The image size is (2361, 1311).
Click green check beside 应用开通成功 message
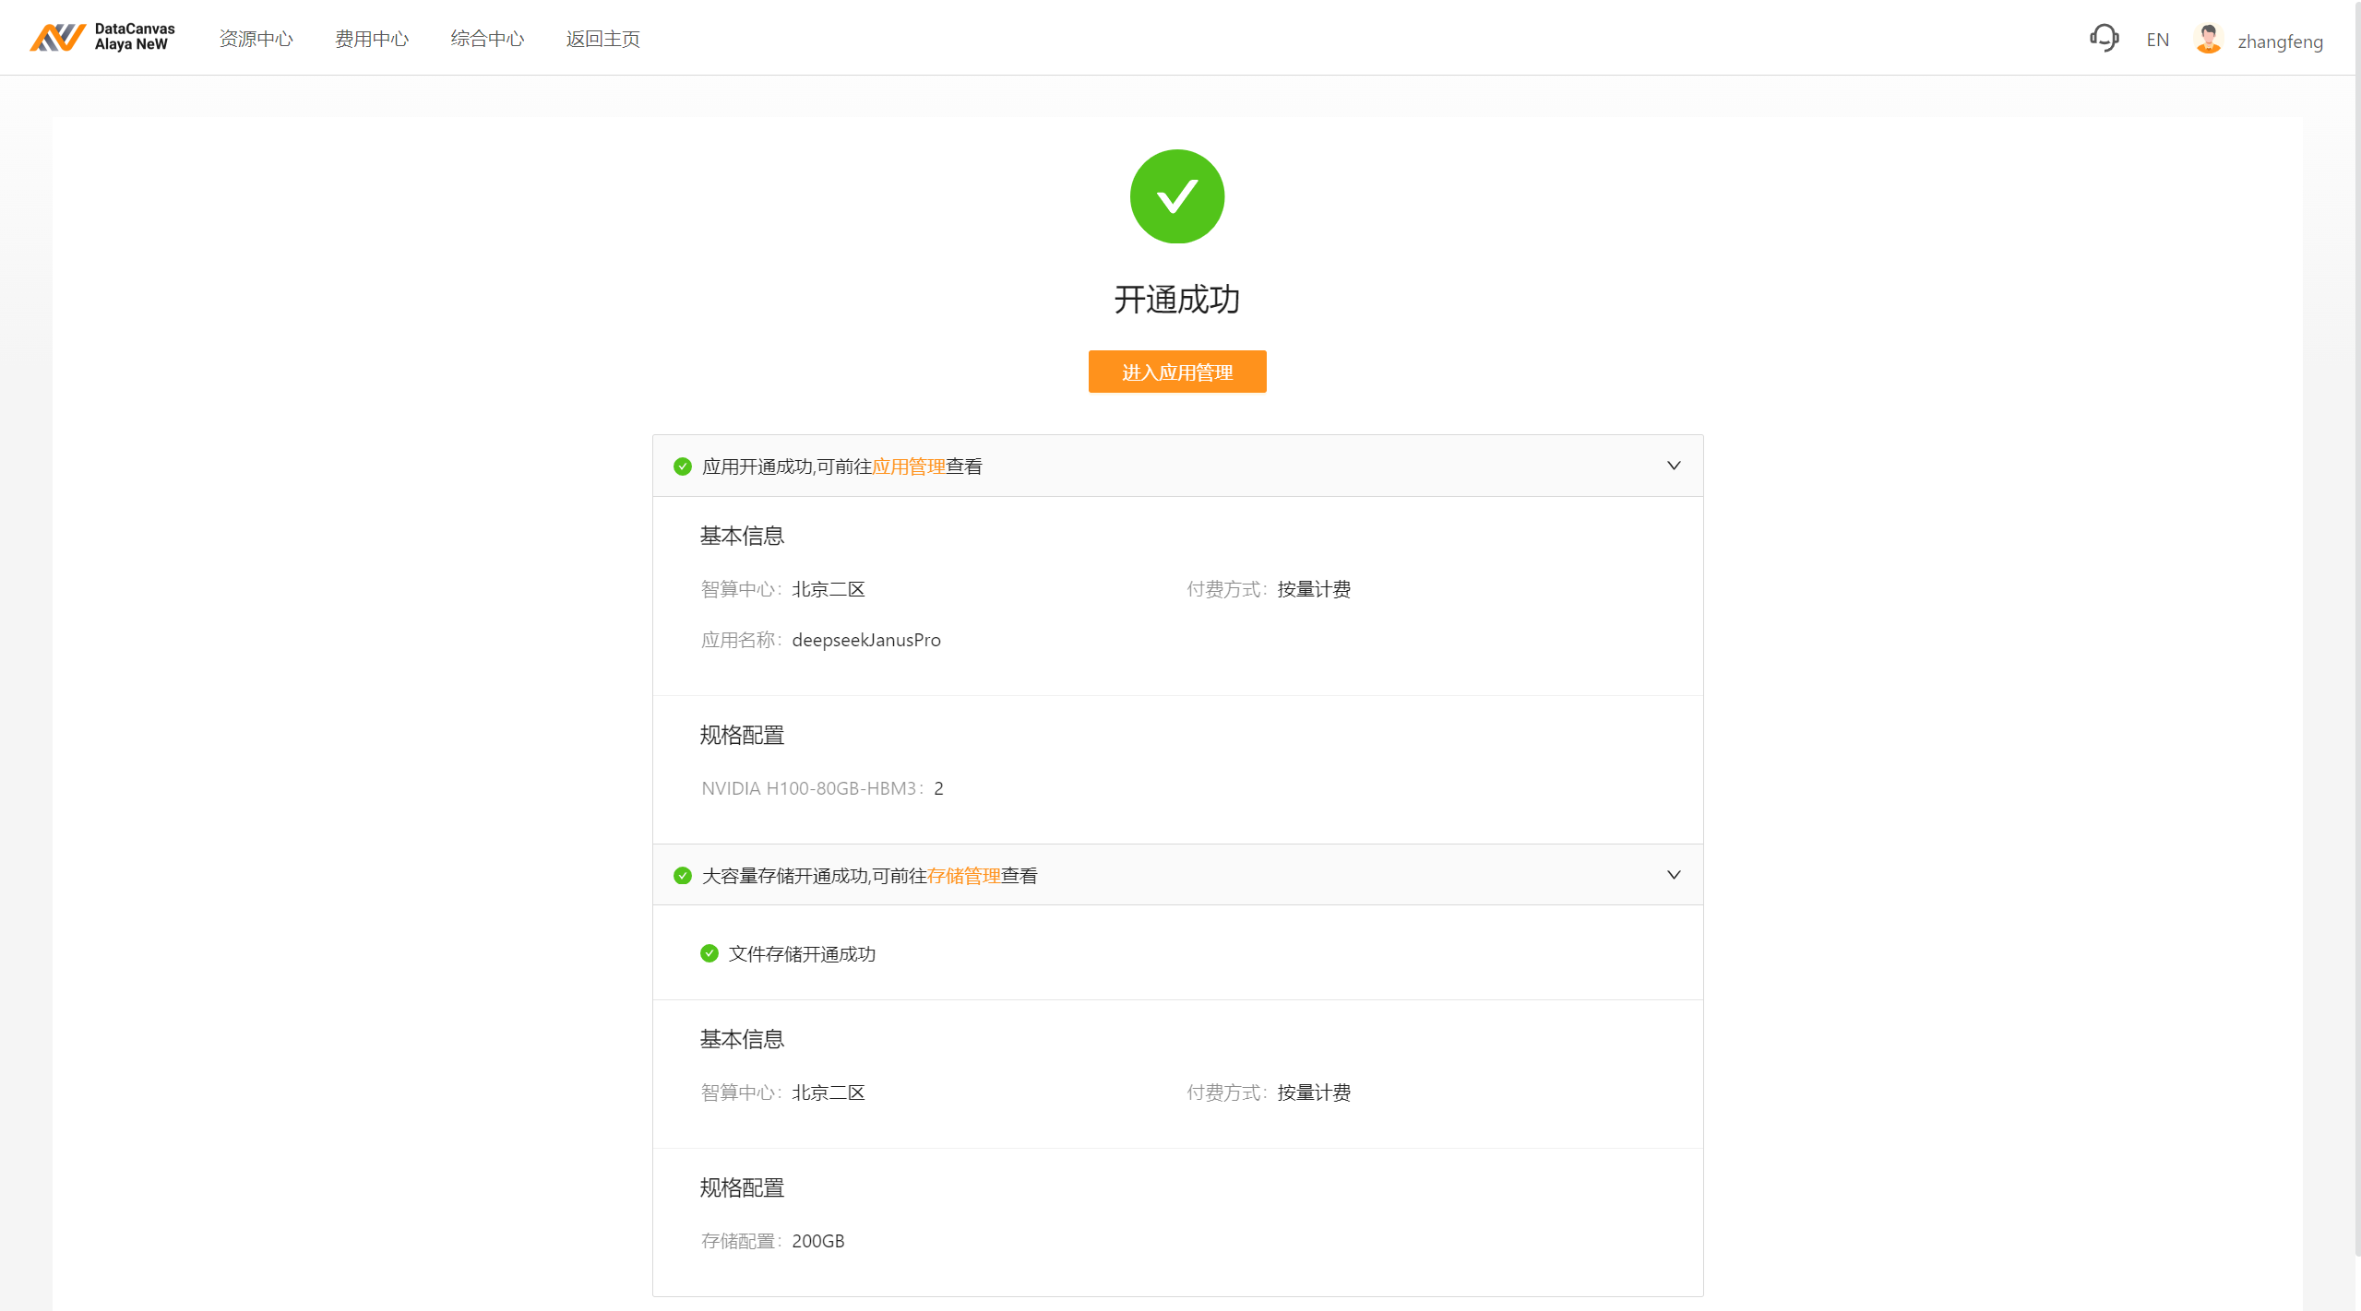tap(683, 467)
